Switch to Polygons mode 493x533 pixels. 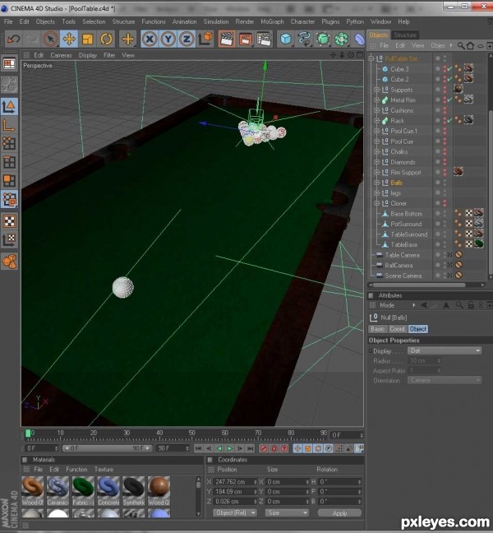click(x=9, y=180)
